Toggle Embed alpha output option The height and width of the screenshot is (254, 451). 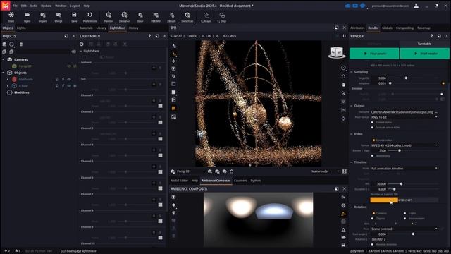point(373,122)
